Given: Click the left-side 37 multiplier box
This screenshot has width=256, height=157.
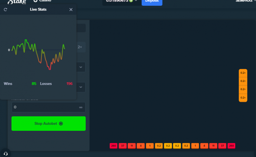Looking at the screenshot, I should click(123, 146).
